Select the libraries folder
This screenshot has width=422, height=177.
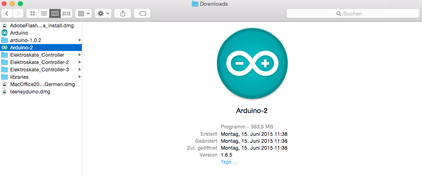(41, 77)
